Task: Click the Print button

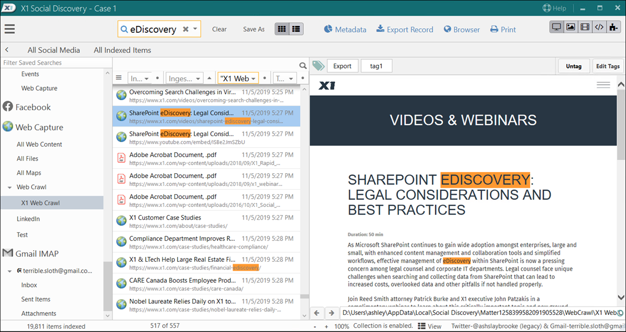Action: click(x=503, y=29)
